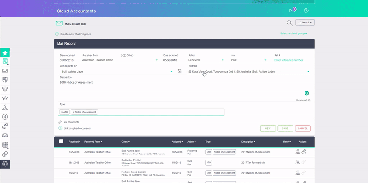
Task: Open the mail notifications icon in header
Action: (293, 10)
